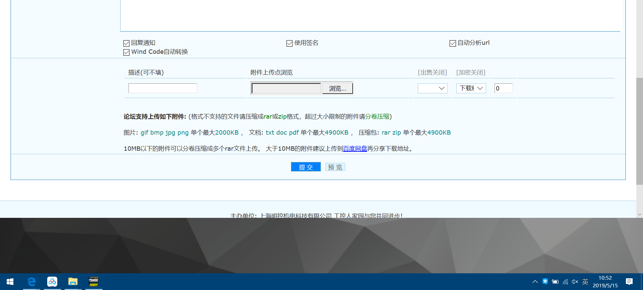Image resolution: width=643 pixels, height=290 pixels.
Task: Toggle Wind Code自动转换 checkbox
Action: [126, 52]
